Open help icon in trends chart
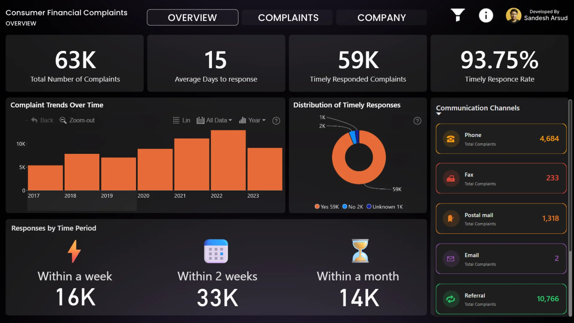 (276, 121)
